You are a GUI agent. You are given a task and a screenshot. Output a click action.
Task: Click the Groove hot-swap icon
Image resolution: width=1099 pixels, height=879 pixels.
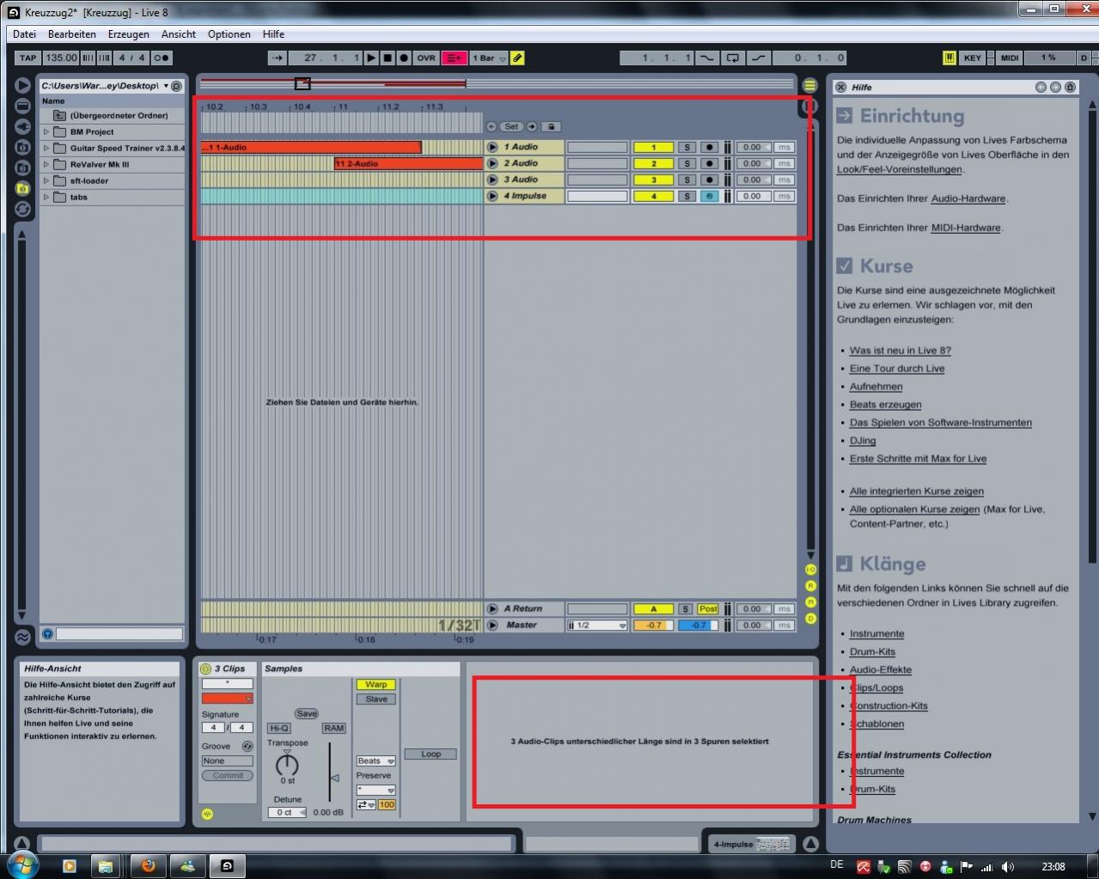(x=247, y=746)
